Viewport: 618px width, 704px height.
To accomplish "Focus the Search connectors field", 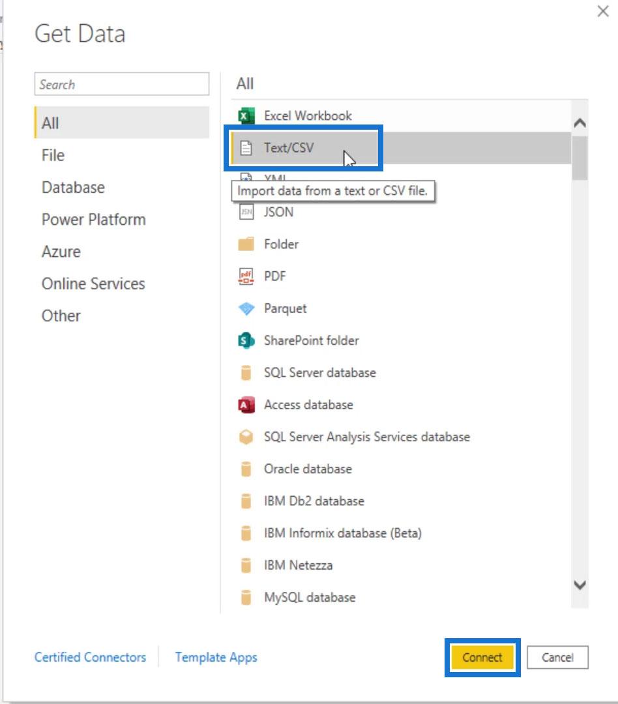I will click(122, 84).
